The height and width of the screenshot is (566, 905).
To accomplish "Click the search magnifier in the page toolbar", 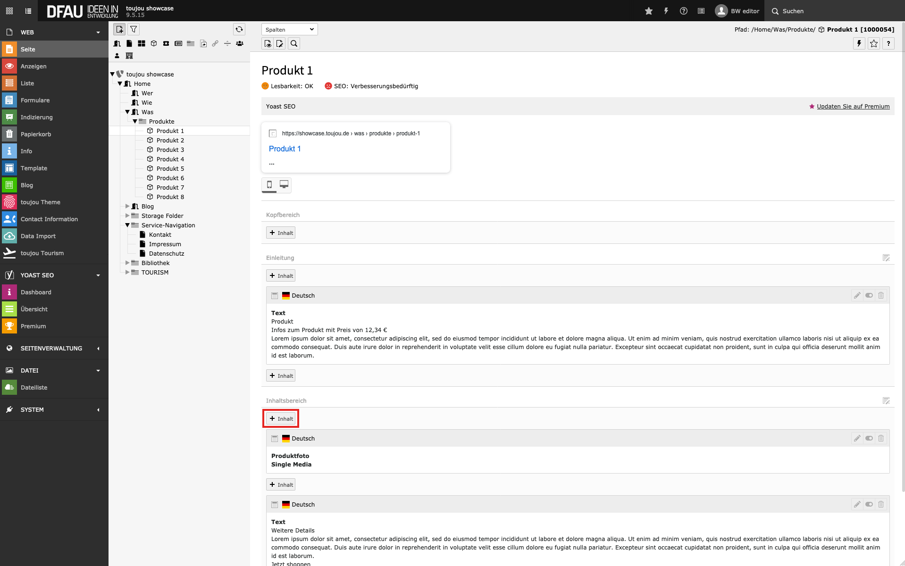I will point(294,43).
